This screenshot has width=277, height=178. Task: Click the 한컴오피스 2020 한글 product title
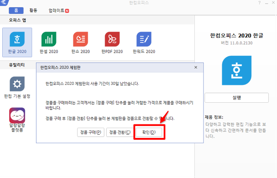pos(236,36)
